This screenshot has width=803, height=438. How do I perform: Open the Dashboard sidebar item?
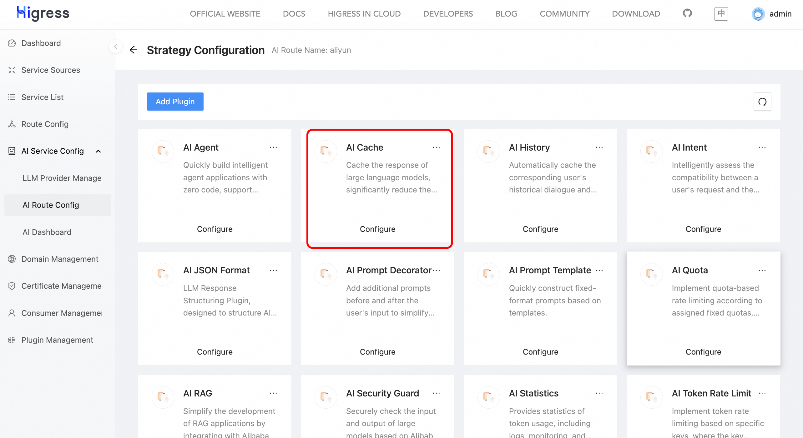(x=41, y=43)
